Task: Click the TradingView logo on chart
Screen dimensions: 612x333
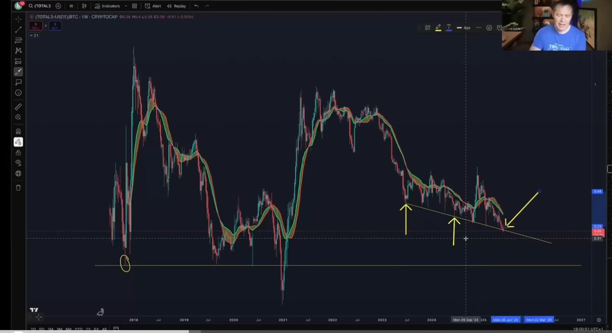Action: [34, 310]
